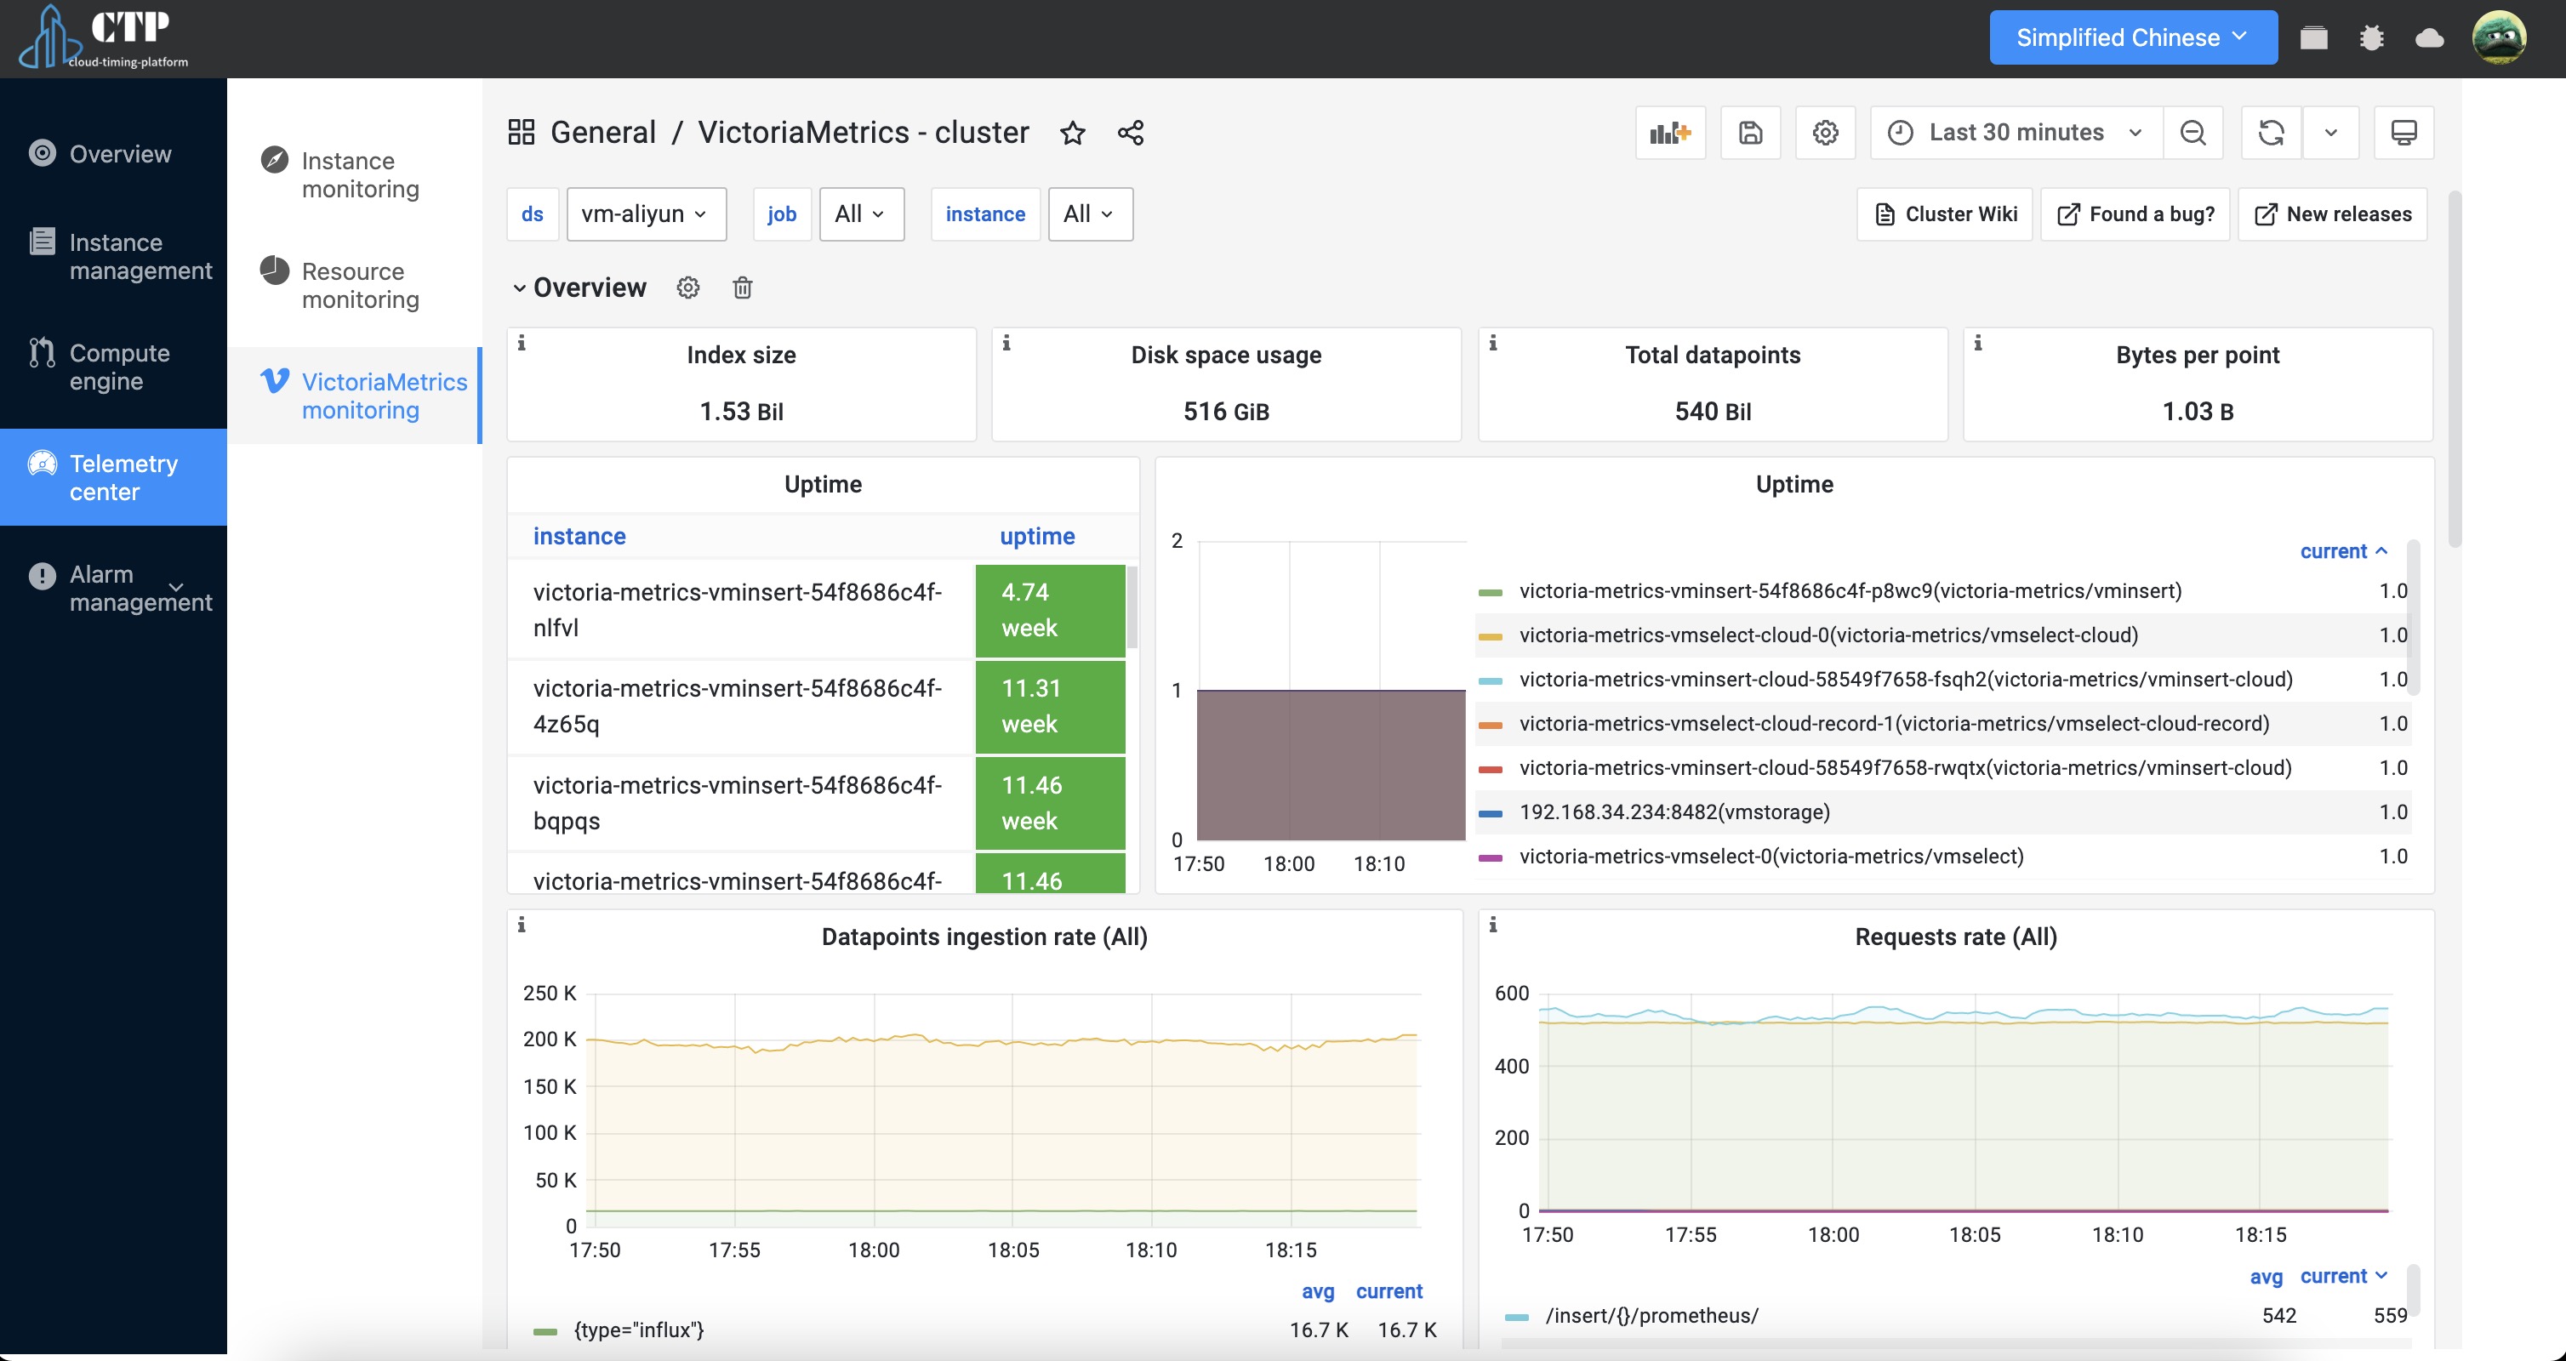Collapse the Overview row
The image size is (2566, 1361).
(x=581, y=288)
